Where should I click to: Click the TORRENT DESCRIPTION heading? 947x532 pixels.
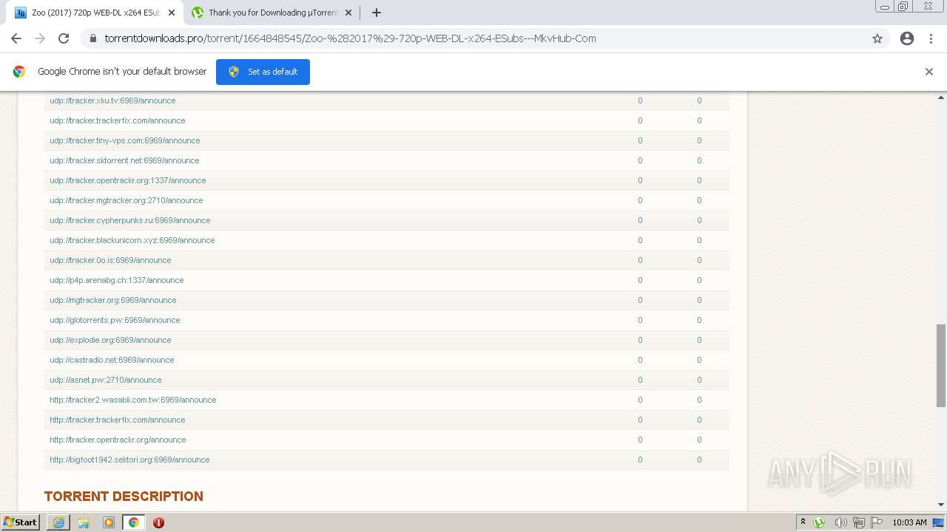124,496
